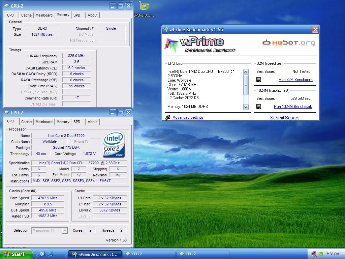Click the Size 1024 MBytes field

(42, 34)
